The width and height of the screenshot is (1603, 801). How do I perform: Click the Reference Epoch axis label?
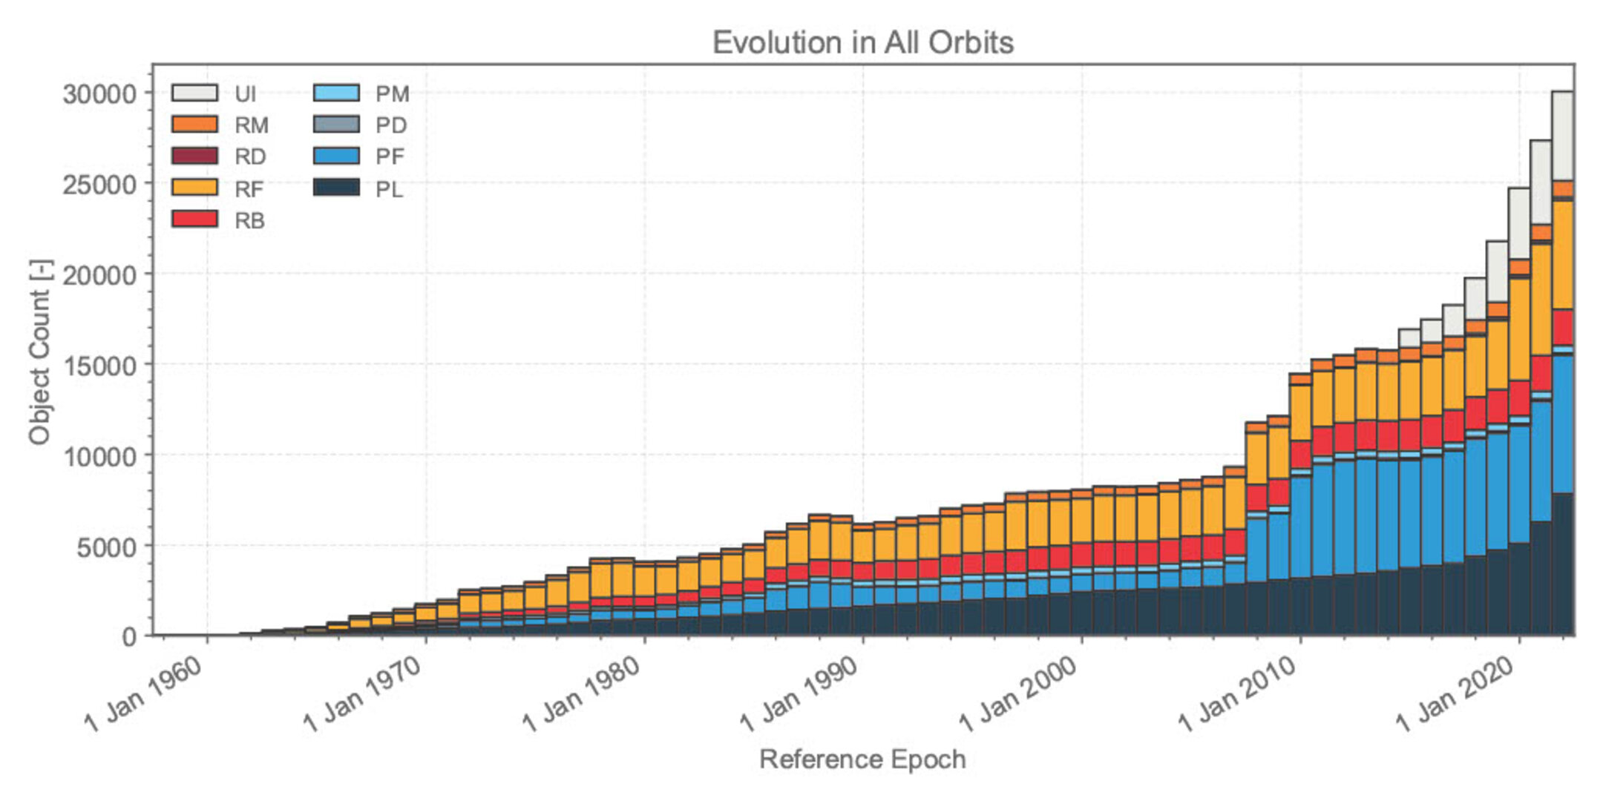[x=862, y=759]
